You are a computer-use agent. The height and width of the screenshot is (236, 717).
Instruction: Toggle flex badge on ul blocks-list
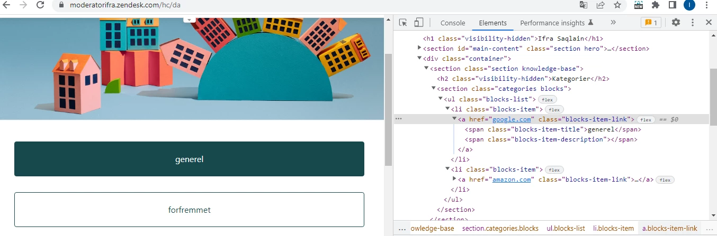click(x=548, y=99)
